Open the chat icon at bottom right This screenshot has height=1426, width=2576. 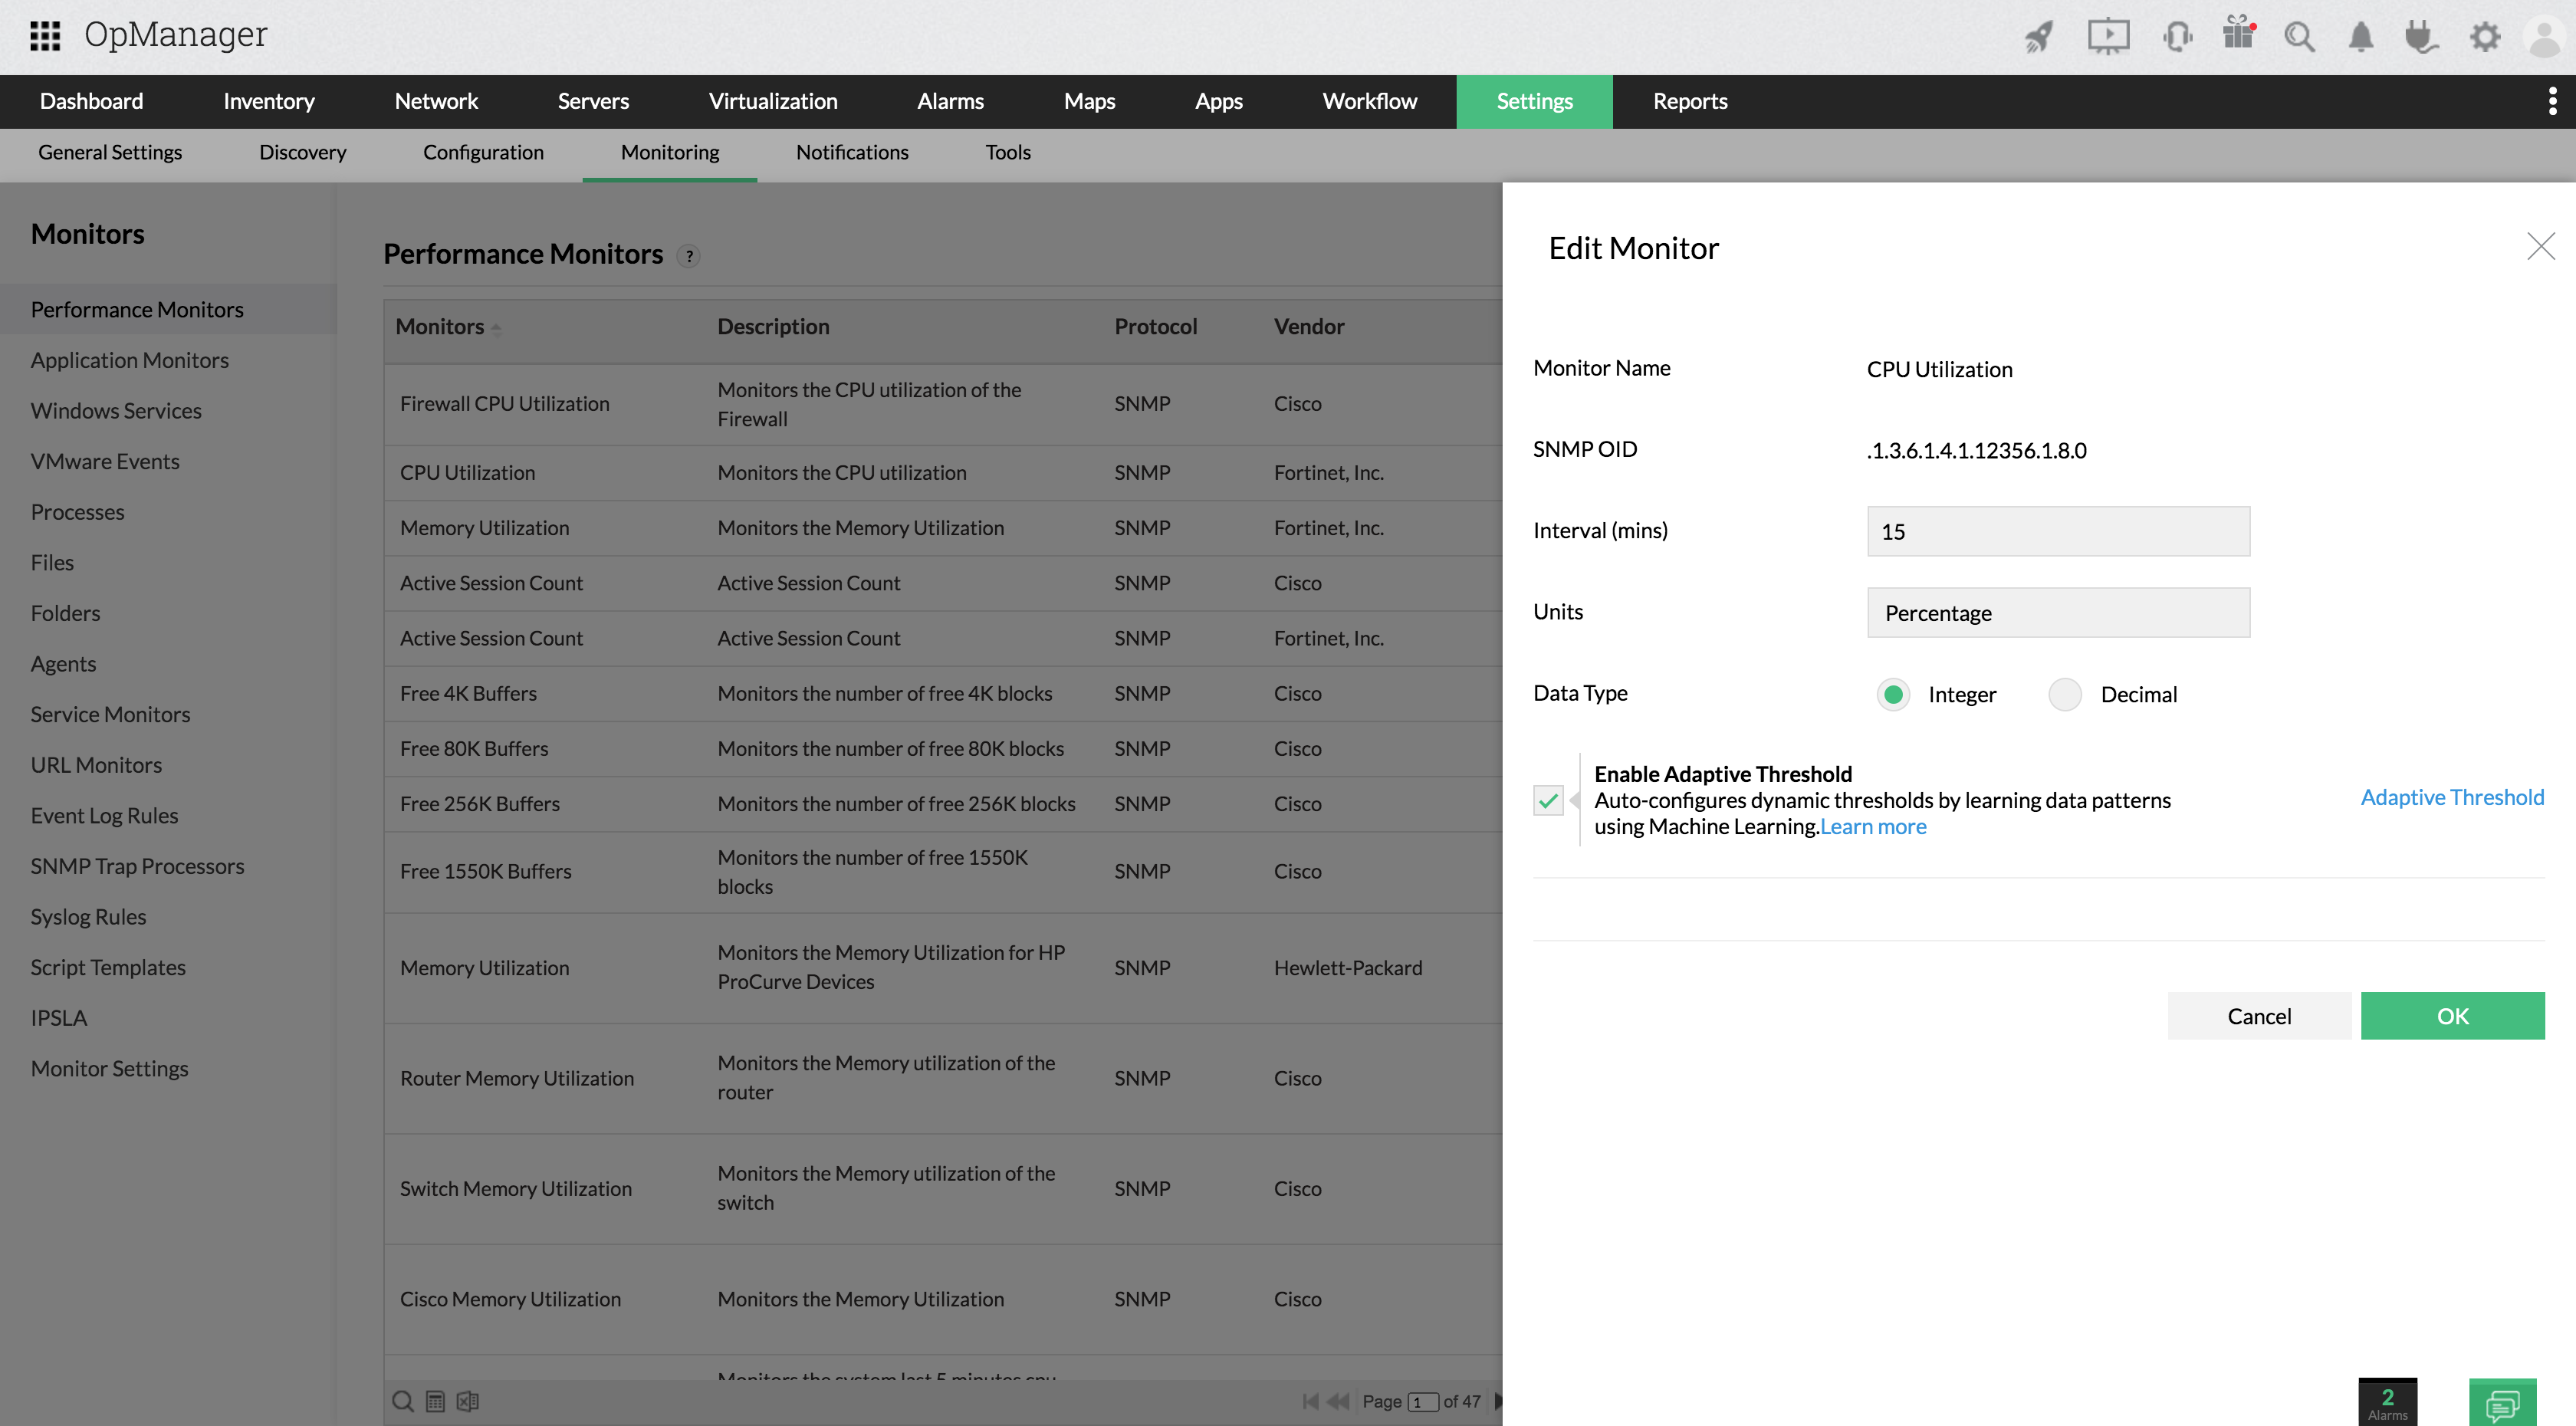click(2502, 1403)
